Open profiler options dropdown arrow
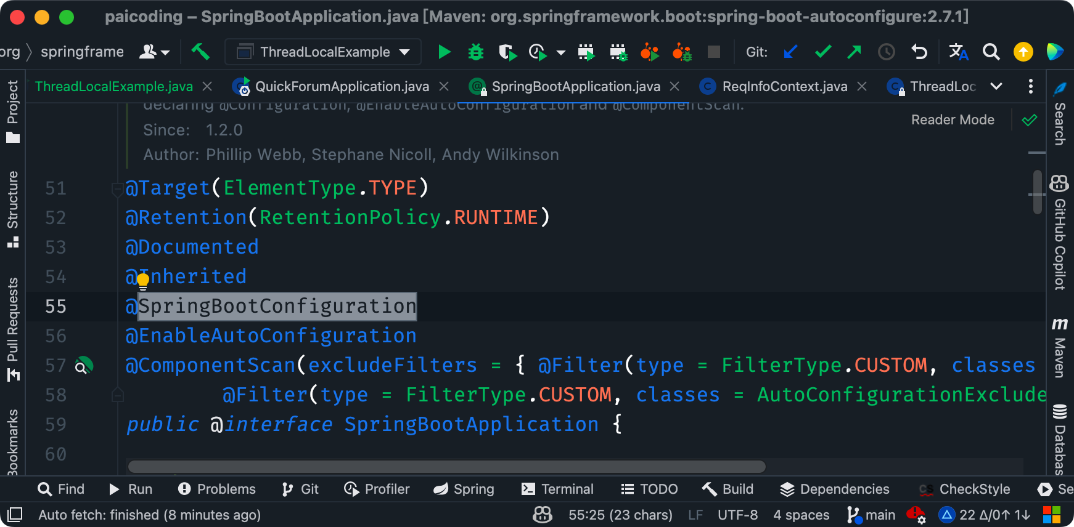The height and width of the screenshot is (527, 1074). pos(561,53)
